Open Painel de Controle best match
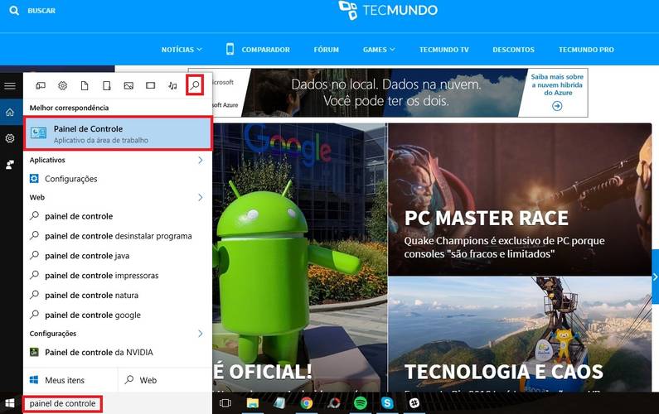 tap(118, 133)
